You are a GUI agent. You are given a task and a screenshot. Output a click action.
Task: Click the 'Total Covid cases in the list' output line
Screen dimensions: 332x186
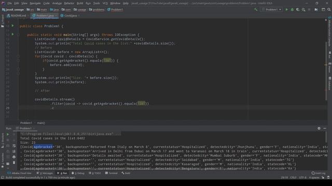pos(52,138)
